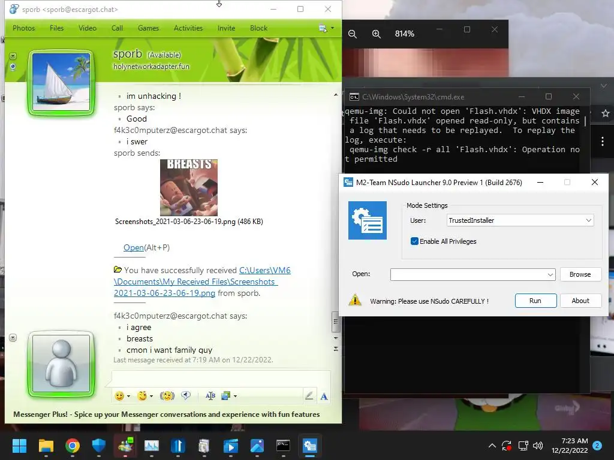Click the Run button in NSudo

click(535, 301)
